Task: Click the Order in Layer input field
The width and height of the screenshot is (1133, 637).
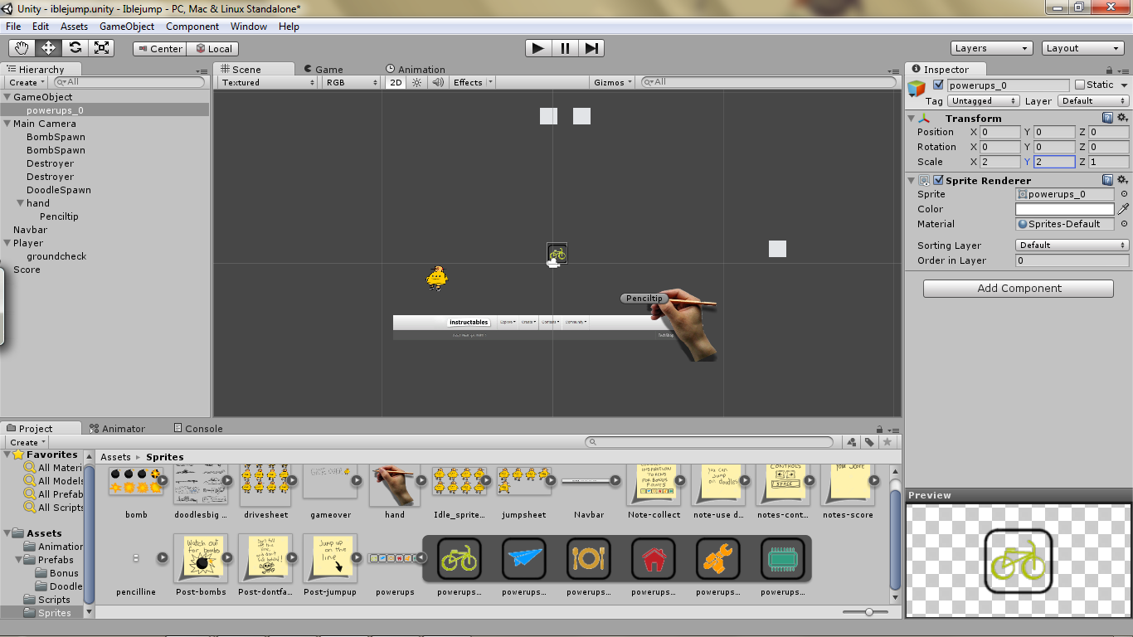Action: pos(1072,260)
